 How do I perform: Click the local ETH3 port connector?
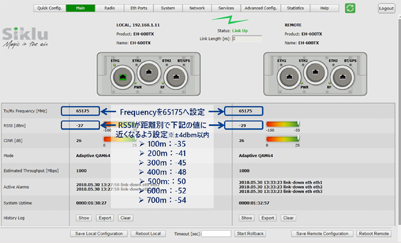[x=176, y=77]
